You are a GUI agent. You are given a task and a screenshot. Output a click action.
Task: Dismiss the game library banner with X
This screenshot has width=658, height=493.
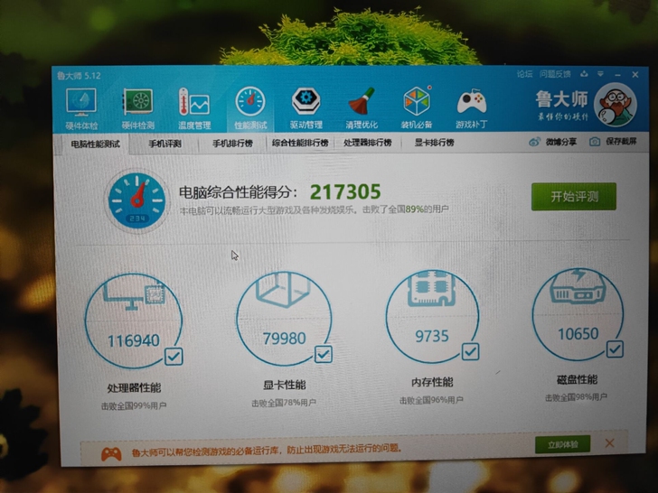click(x=610, y=443)
